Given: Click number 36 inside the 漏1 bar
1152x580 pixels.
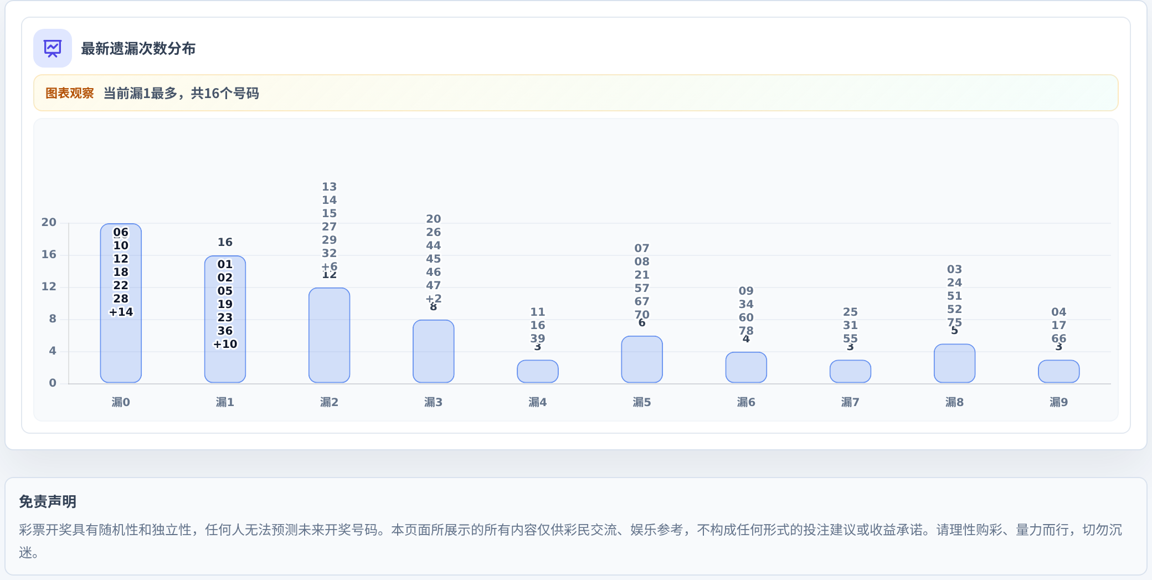Looking at the screenshot, I should point(225,331).
